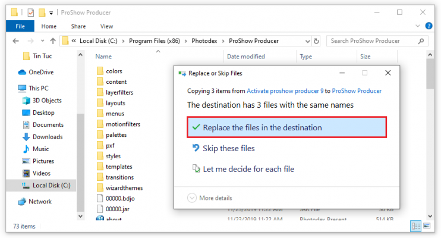Choose Skip these files option

click(228, 148)
